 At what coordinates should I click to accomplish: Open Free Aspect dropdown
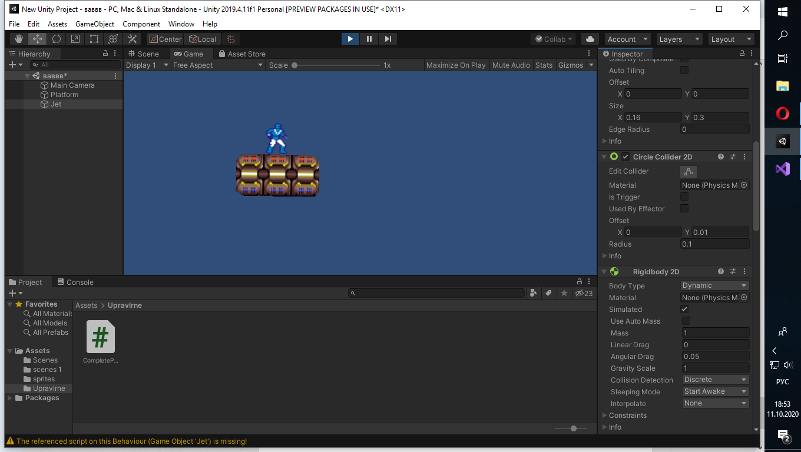tap(218, 65)
